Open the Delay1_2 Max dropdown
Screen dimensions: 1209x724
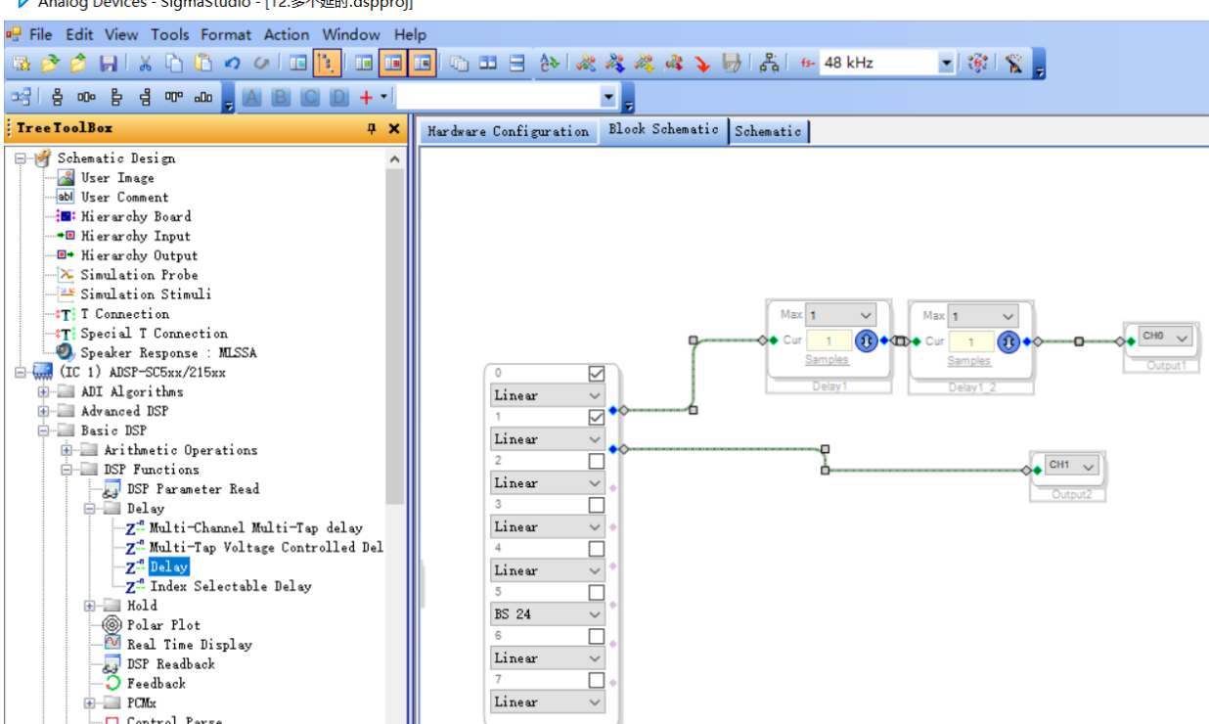coord(1008,316)
